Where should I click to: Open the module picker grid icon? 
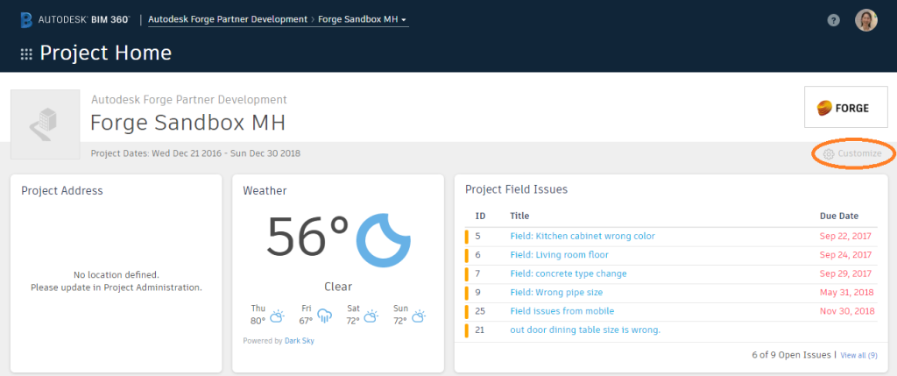click(26, 53)
